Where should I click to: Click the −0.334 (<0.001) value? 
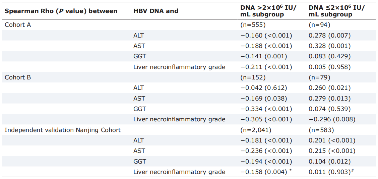pyautogui.click(x=266, y=109)
